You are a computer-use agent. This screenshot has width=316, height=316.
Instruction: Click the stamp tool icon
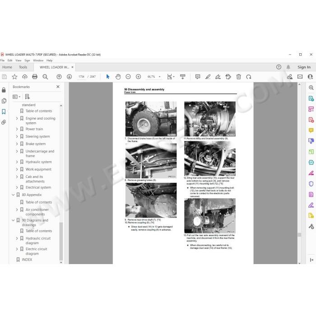(x=228, y=77)
